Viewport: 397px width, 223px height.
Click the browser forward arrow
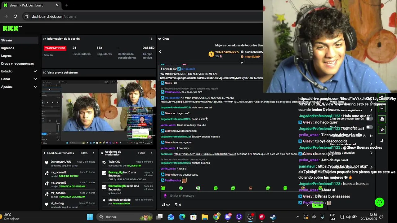tap(6, 16)
